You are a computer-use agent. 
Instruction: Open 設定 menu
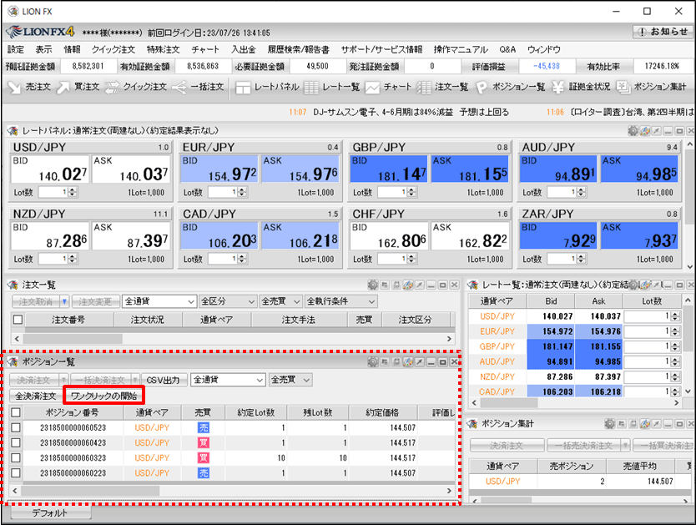16,50
